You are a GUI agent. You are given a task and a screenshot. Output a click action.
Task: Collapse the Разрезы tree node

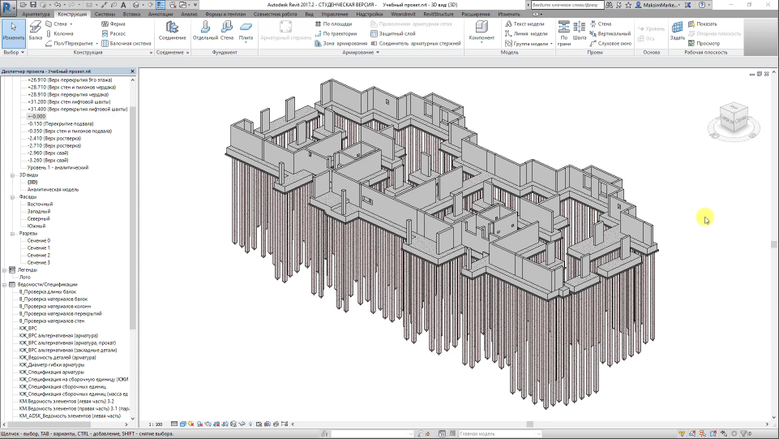point(12,234)
